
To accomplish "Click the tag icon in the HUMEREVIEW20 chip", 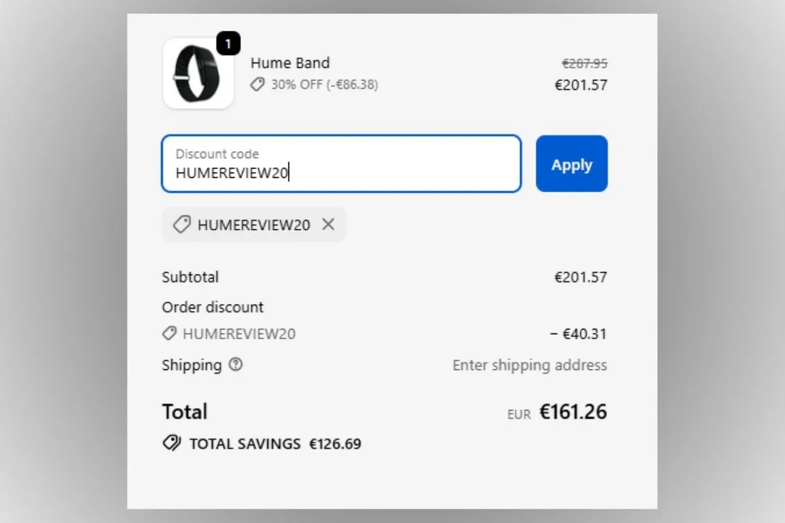I will coord(181,224).
